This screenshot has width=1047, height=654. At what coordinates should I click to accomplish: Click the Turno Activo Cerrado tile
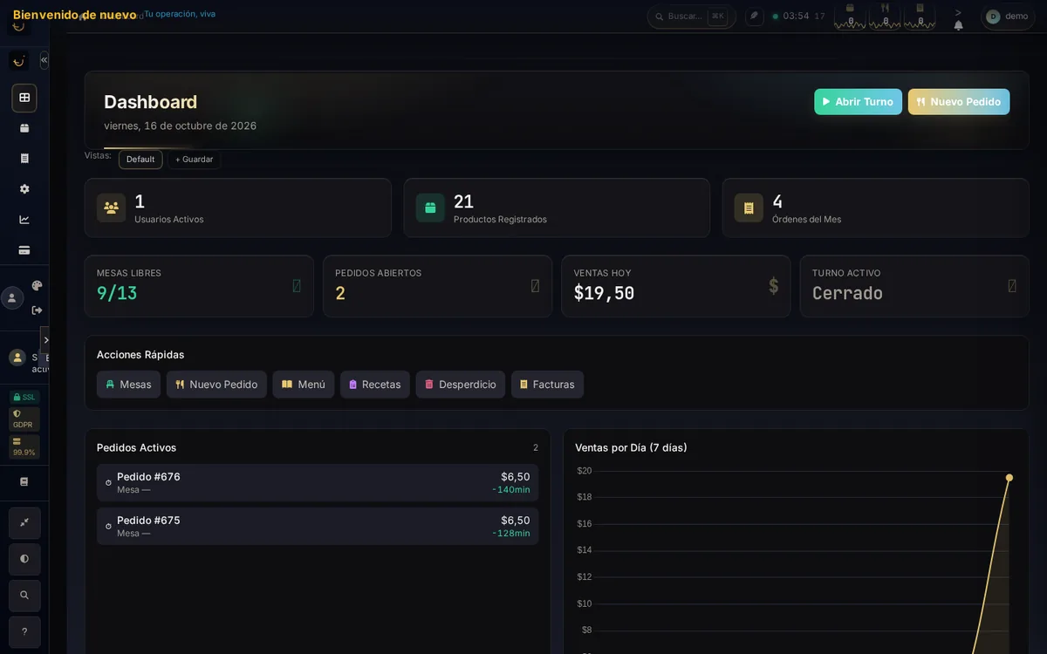click(x=914, y=286)
